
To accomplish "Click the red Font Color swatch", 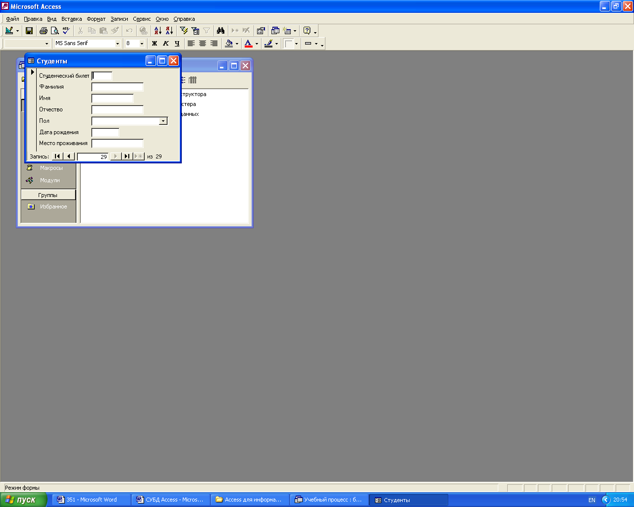I will (x=249, y=44).
